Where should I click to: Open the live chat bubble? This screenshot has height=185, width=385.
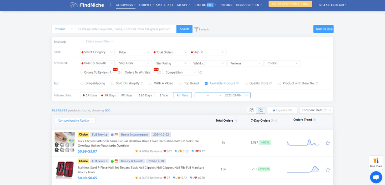(x=376, y=177)
